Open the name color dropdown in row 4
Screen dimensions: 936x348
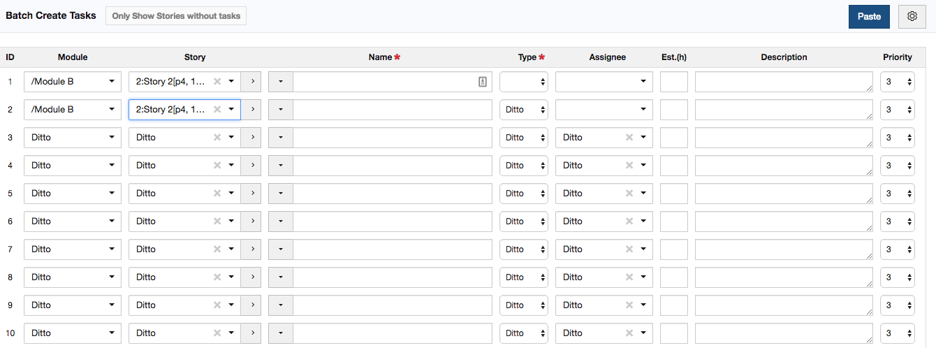281,165
